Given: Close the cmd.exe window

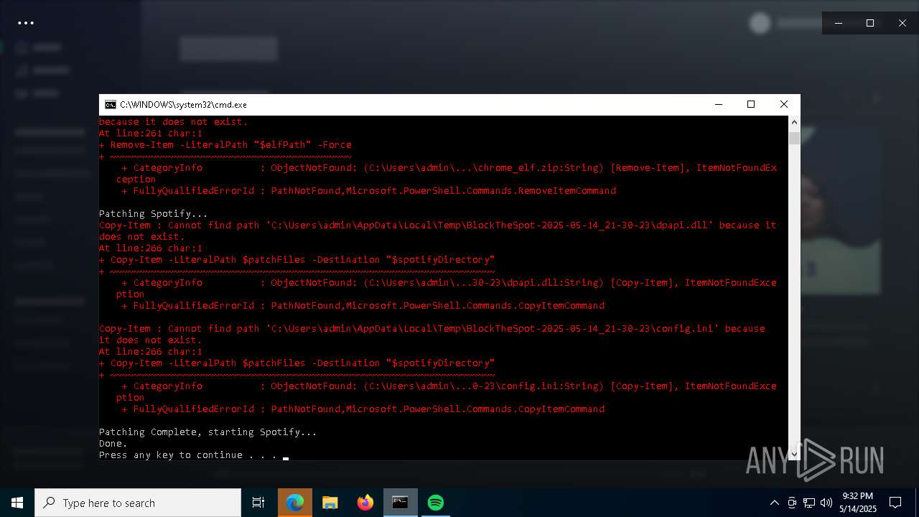Looking at the screenshot, I should point(784,105).
